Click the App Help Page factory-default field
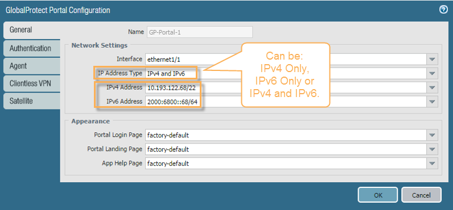The image size is (453, 210). pos(286,163)
